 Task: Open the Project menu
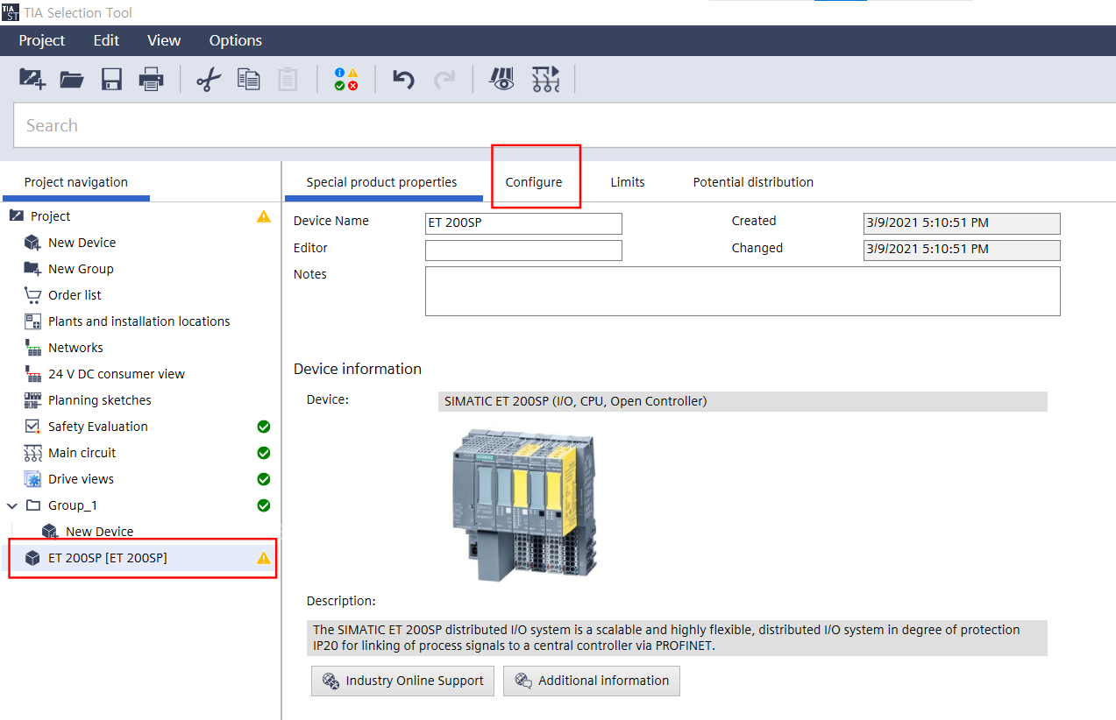[x=42, y=40]
